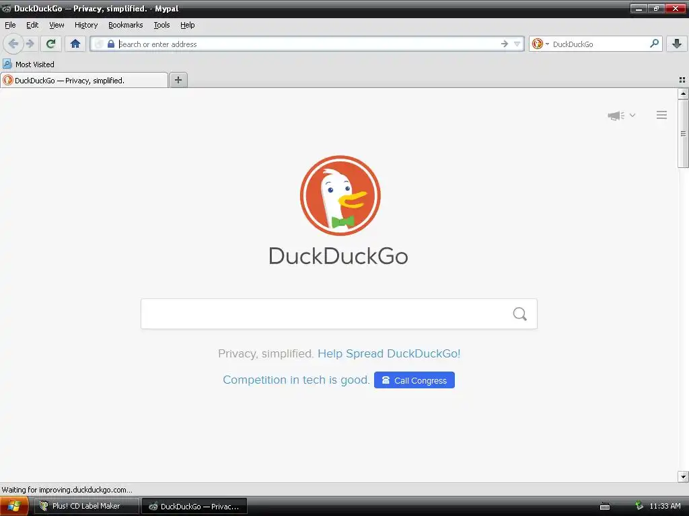Viewport: 689px width, 516px height.
Task: Click the search bar magnifier icon
Action: point(654,44)
